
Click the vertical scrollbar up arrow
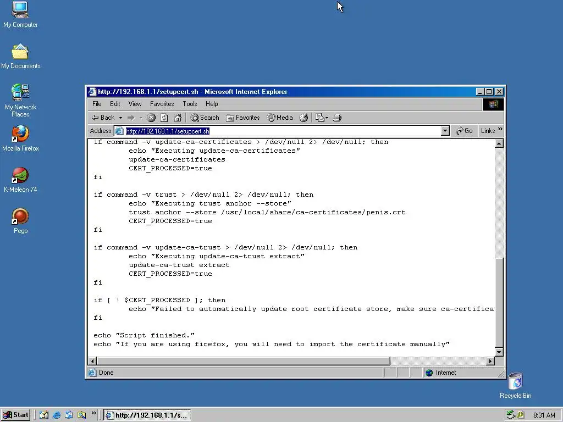pos(499,143)
